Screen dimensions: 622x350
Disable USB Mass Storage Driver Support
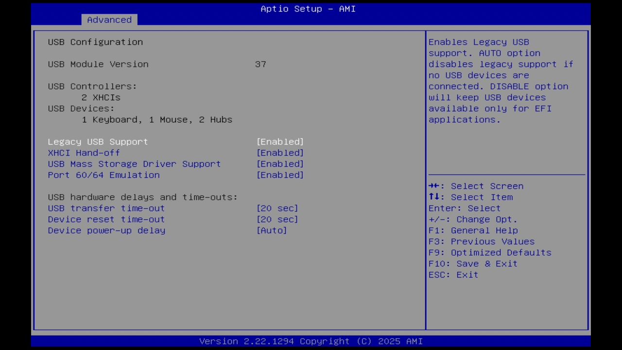point(280,164)
